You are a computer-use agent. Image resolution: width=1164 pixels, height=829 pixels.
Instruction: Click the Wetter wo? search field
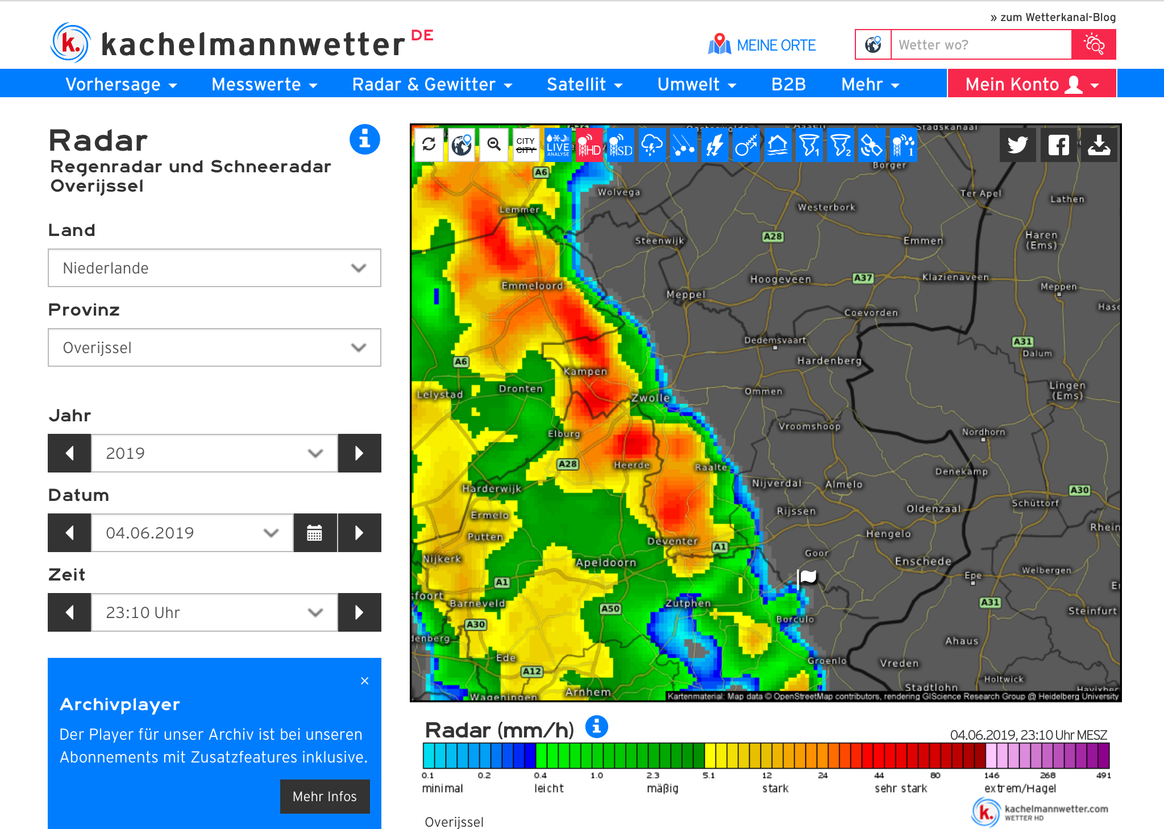pyautogui.click(x=980, y=45)
